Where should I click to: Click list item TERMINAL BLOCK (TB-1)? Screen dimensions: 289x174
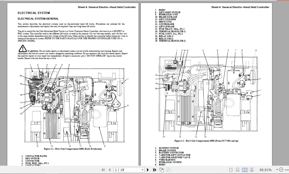[170, 41]
